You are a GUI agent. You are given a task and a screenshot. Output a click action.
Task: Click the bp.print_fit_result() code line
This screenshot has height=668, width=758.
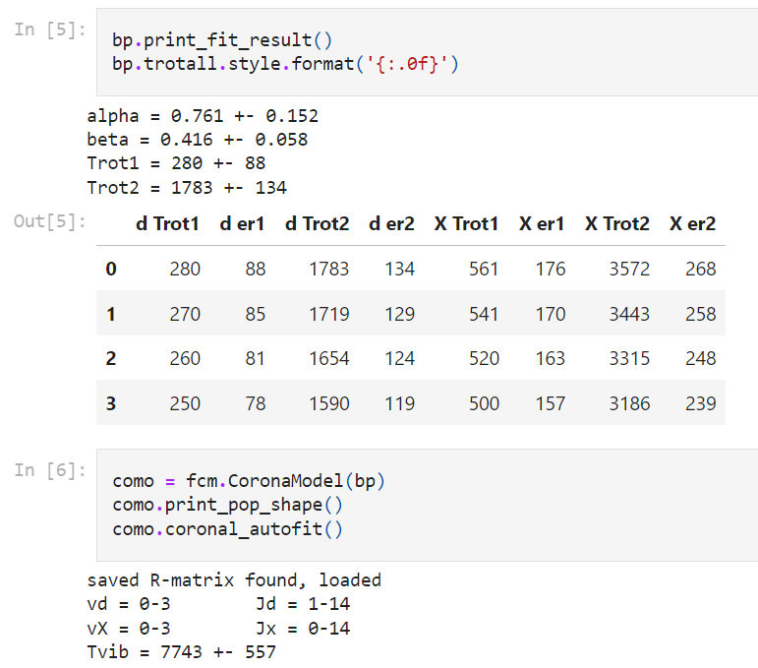(222, 40)
